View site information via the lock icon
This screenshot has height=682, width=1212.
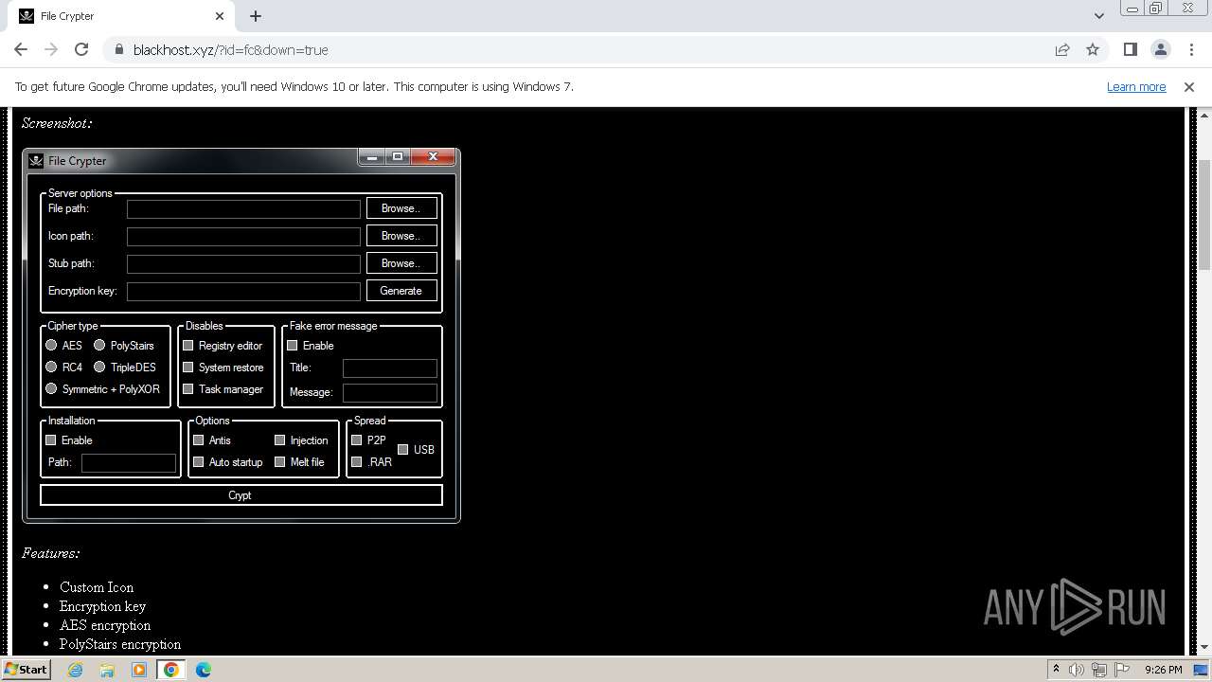coord(118,49)
